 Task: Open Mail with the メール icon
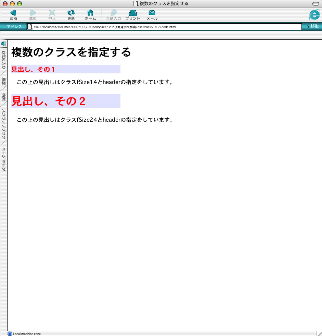click(152, 13)
